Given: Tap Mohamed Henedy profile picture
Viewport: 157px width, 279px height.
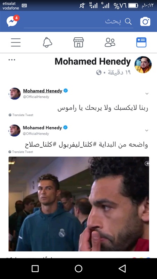Looking at the screenshot, I should 143,65.
